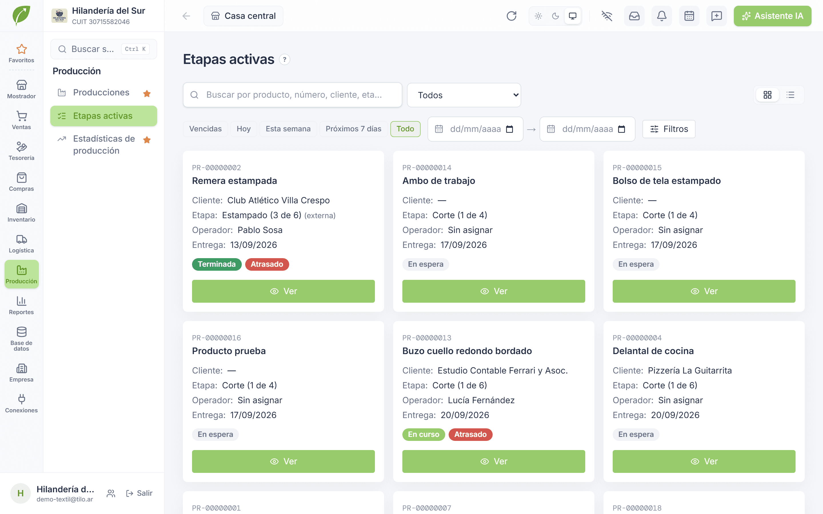Open Asistente IA
The height and width of the screenshot is (514, 823).
coord(772,16)
